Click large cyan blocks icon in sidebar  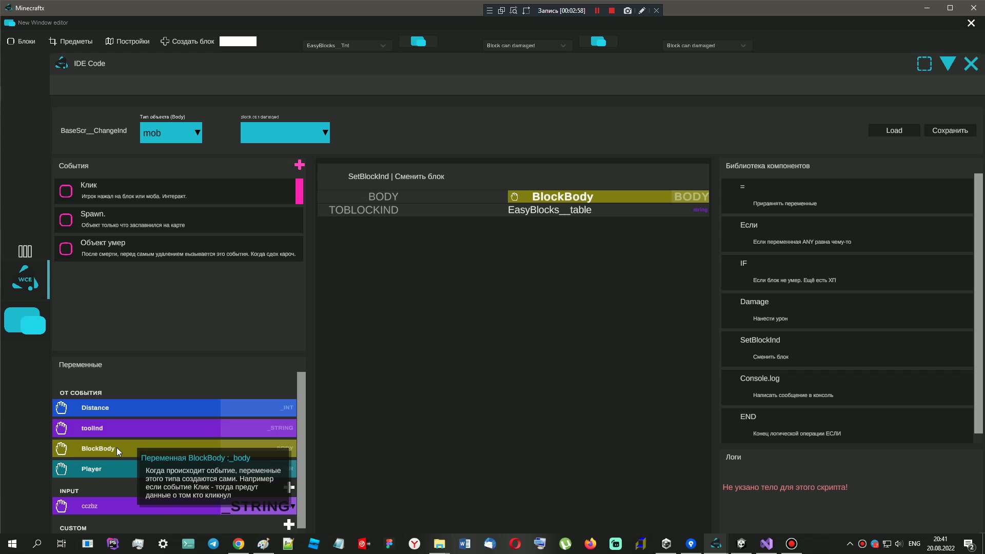[x=25, y=321]
